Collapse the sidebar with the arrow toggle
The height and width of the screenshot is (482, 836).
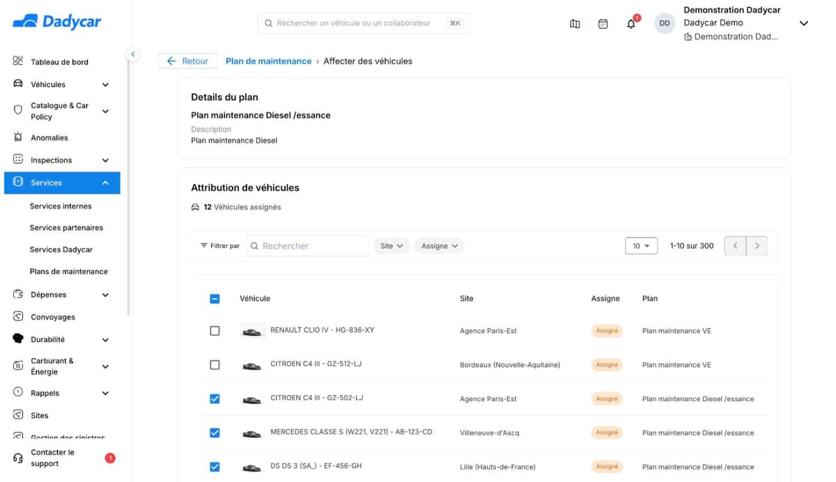click(x=133, y=54)
